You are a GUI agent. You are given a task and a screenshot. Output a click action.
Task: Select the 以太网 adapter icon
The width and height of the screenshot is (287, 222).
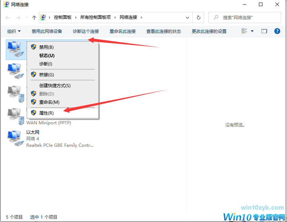pyautogui.click(x=16, y=139)
